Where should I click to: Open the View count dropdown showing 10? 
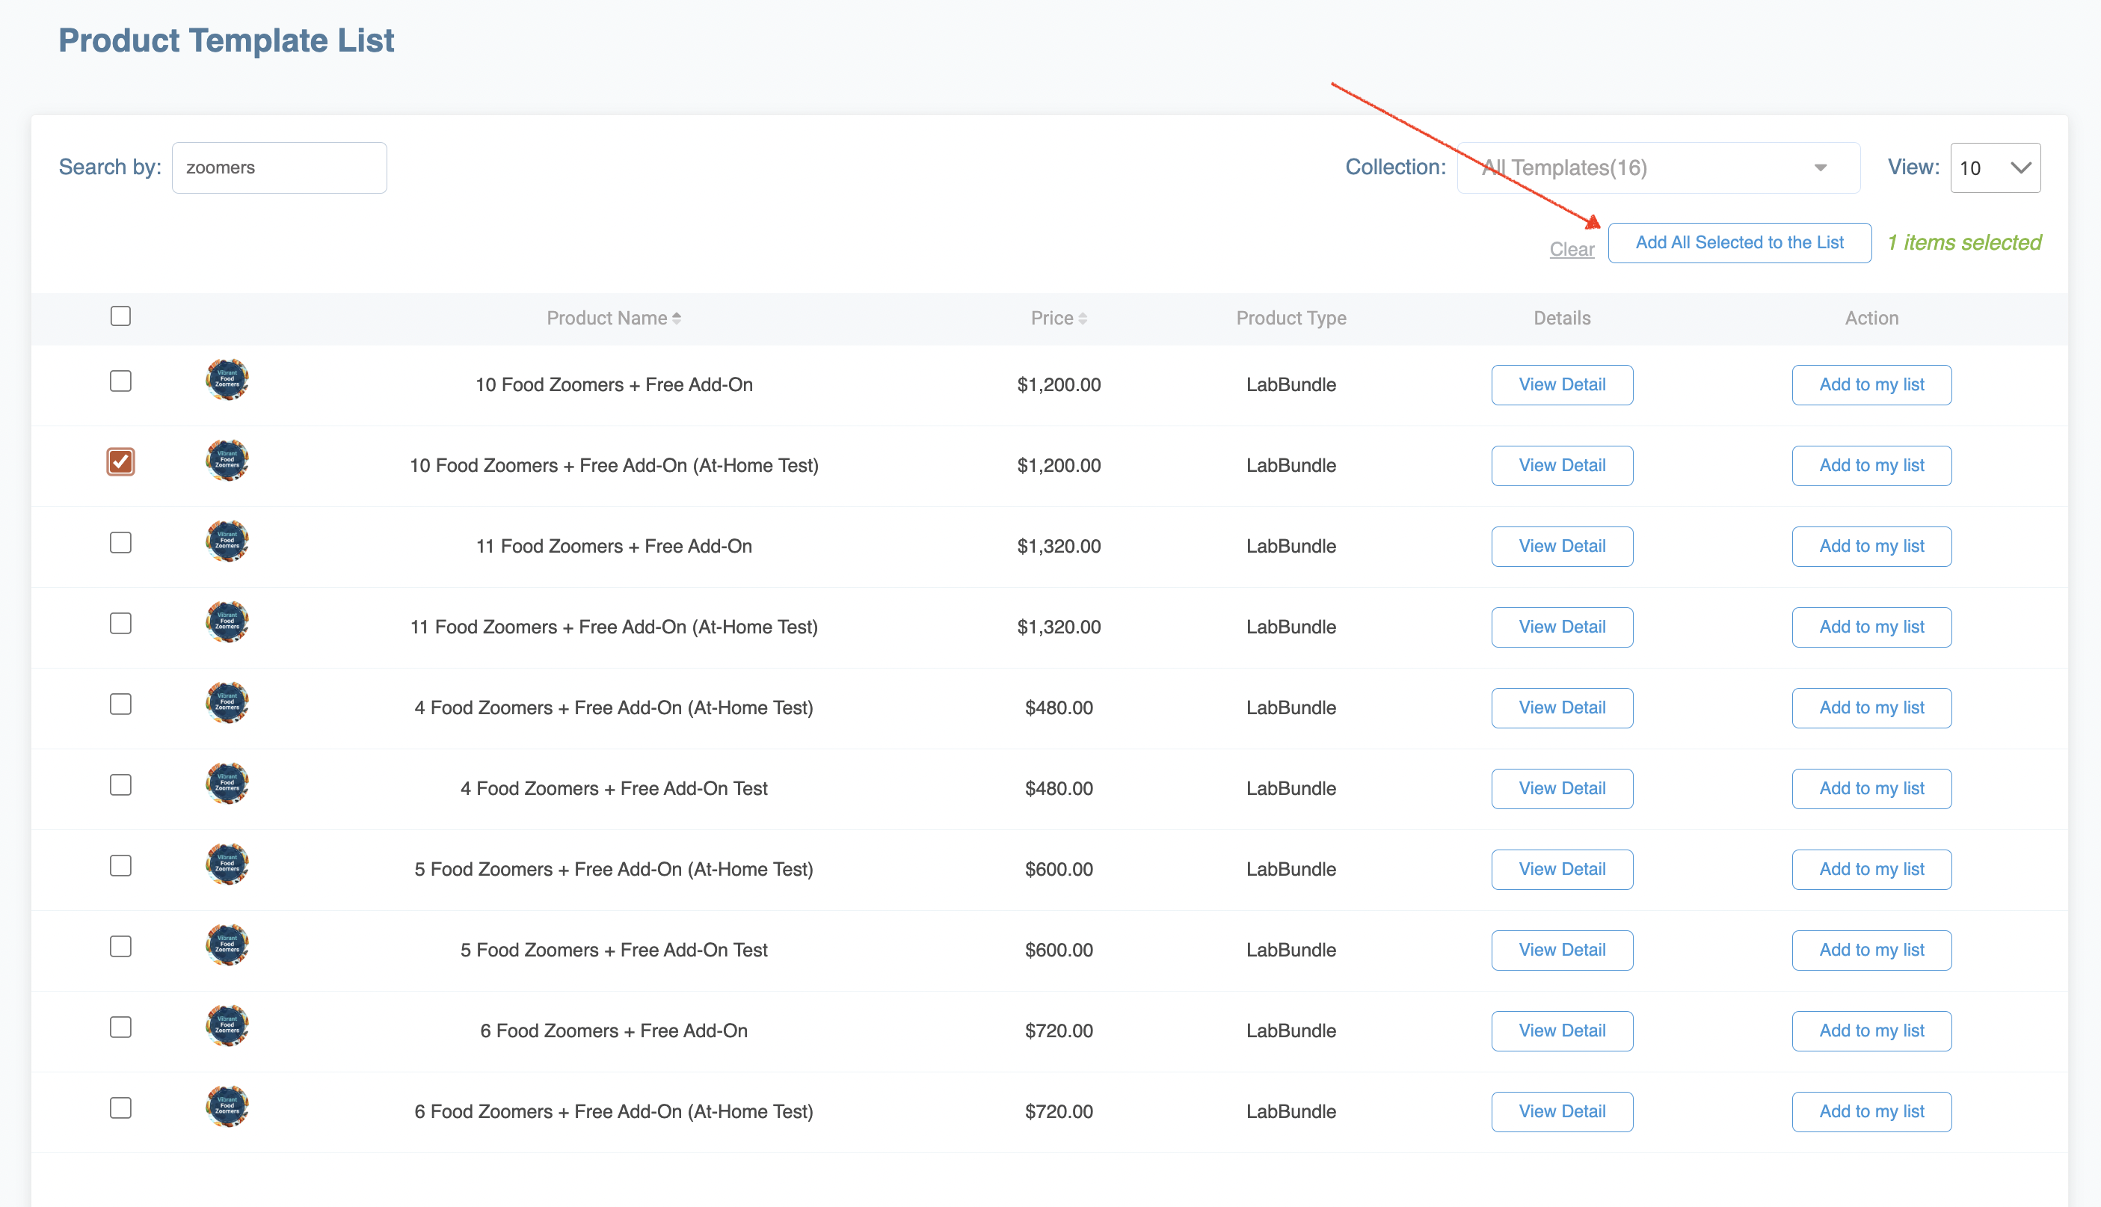coord(1996,168)
